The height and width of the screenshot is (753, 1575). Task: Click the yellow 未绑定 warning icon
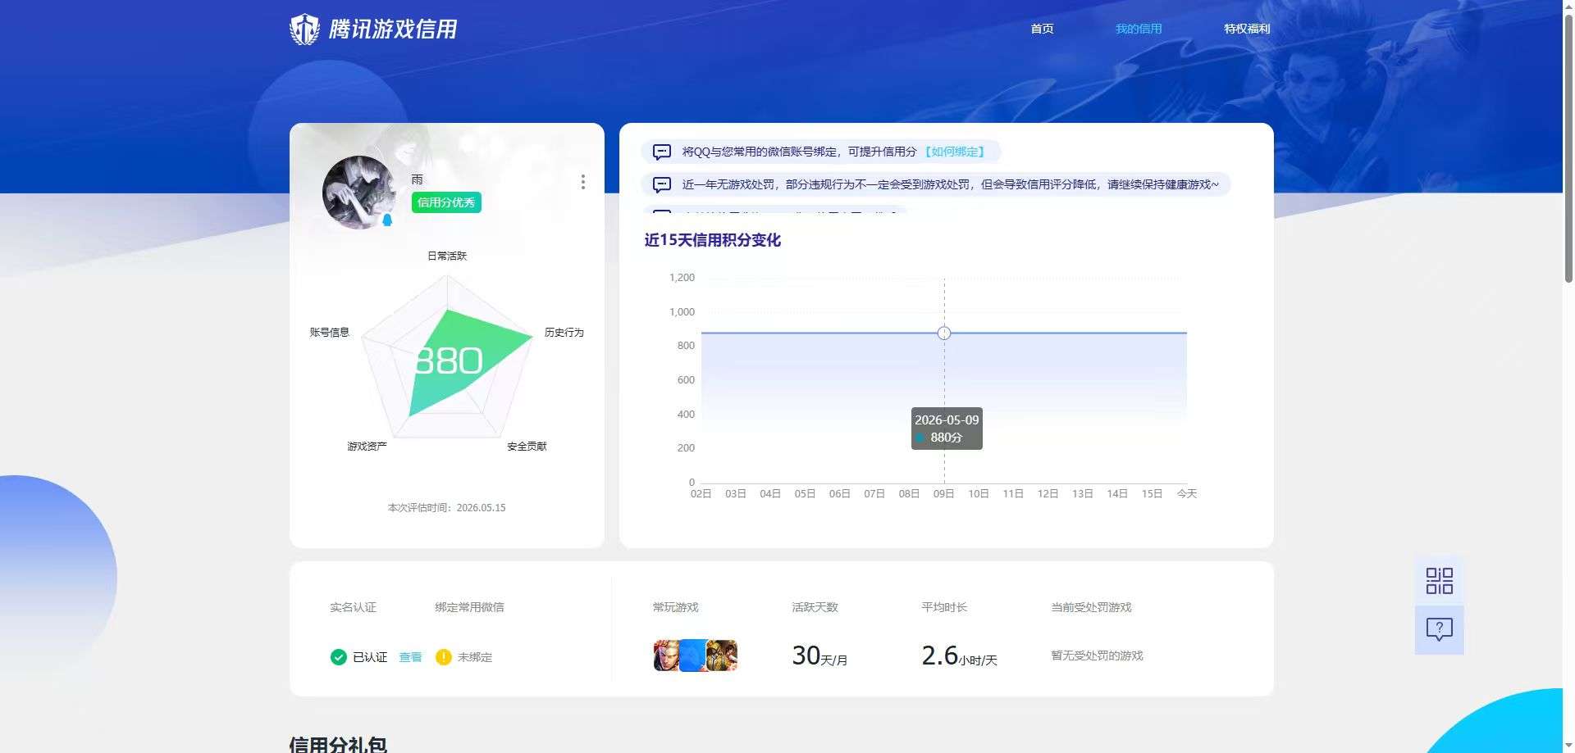(444, 657)
